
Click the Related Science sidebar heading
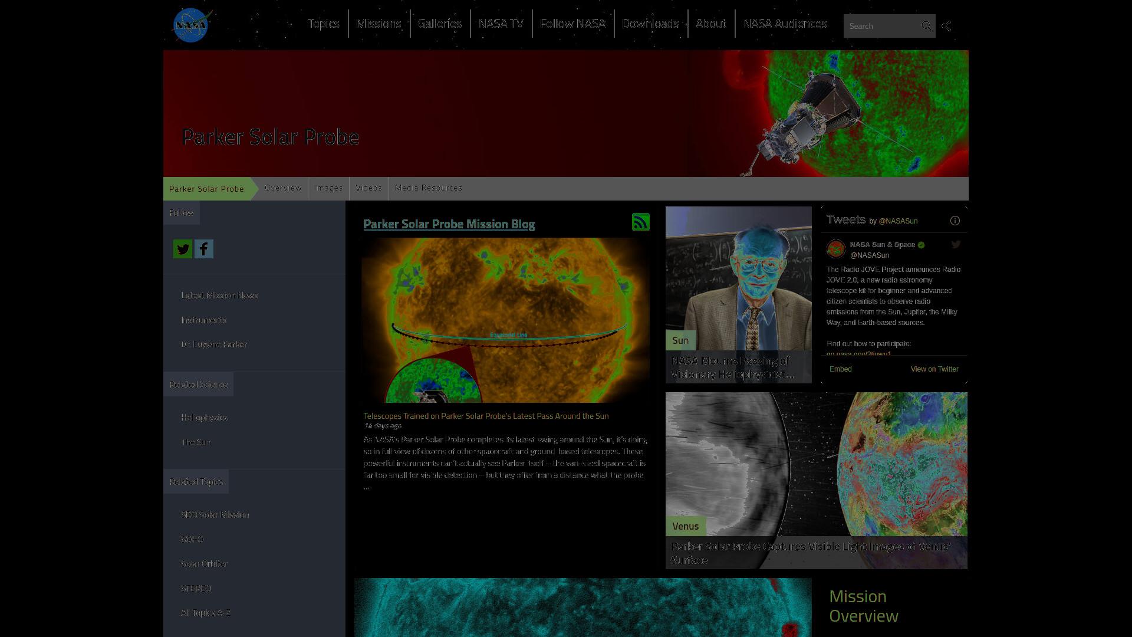pyautogui.click(x=198, y=385)
